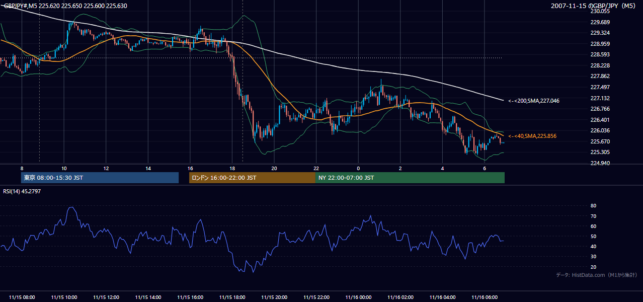Screen dimensions: 643x302
Task: Click hour tick 12 under the price chart
Action: click(x=106, y=168)
